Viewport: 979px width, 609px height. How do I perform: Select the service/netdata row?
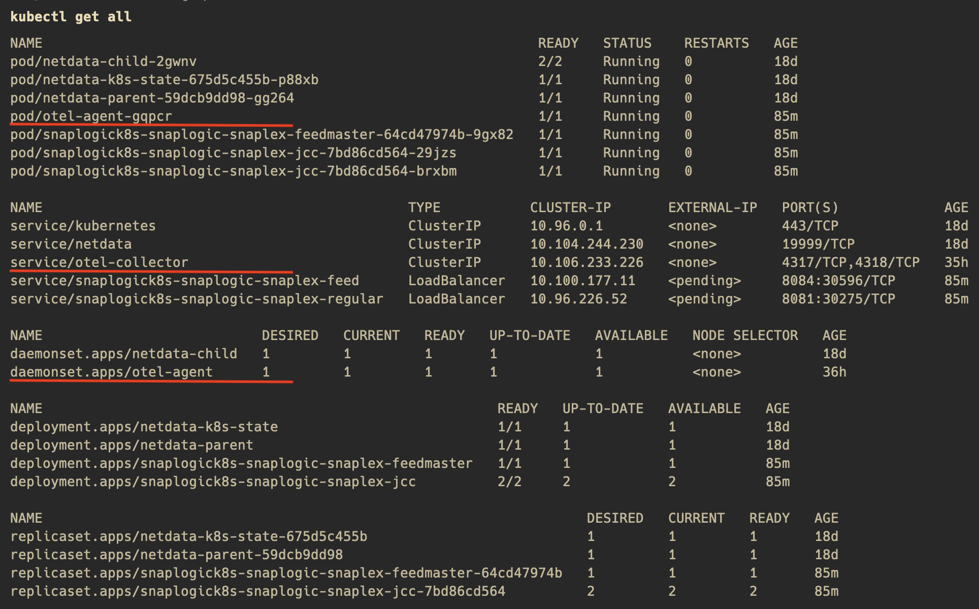71,244
